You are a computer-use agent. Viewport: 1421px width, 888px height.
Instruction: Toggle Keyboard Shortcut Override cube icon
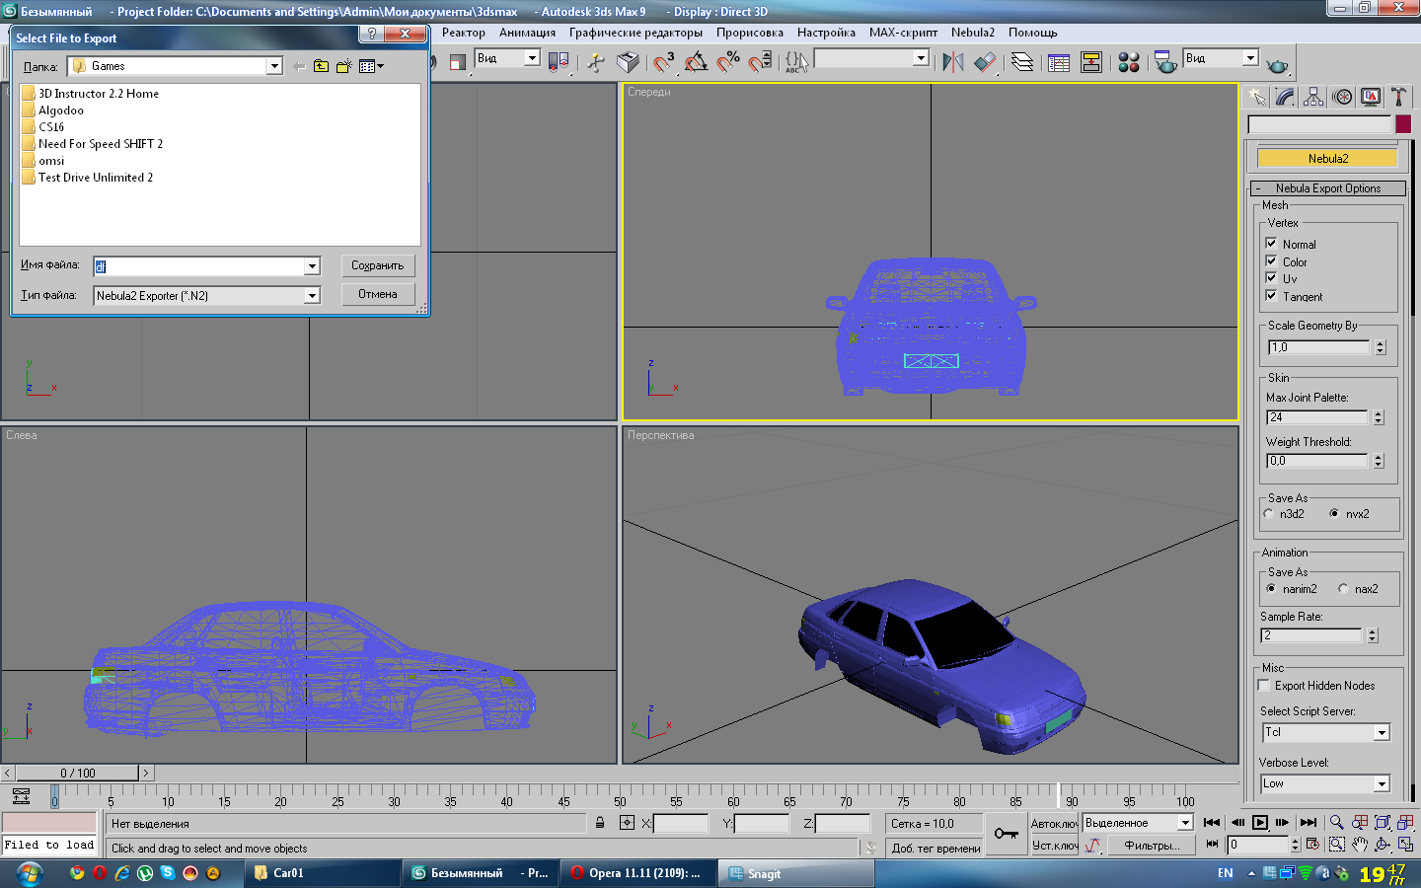[x=628, y=62]
